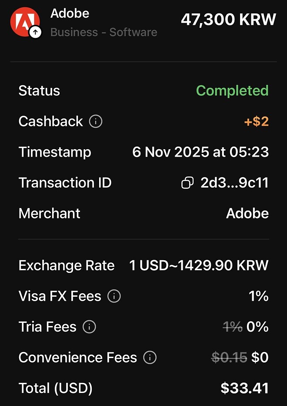Tap the Merchant value Adobe

point(247,214)
